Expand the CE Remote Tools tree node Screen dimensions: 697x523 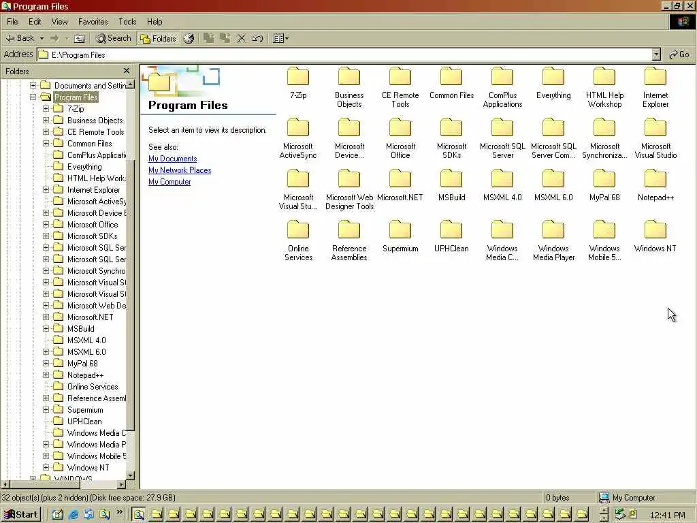[46, 131]
